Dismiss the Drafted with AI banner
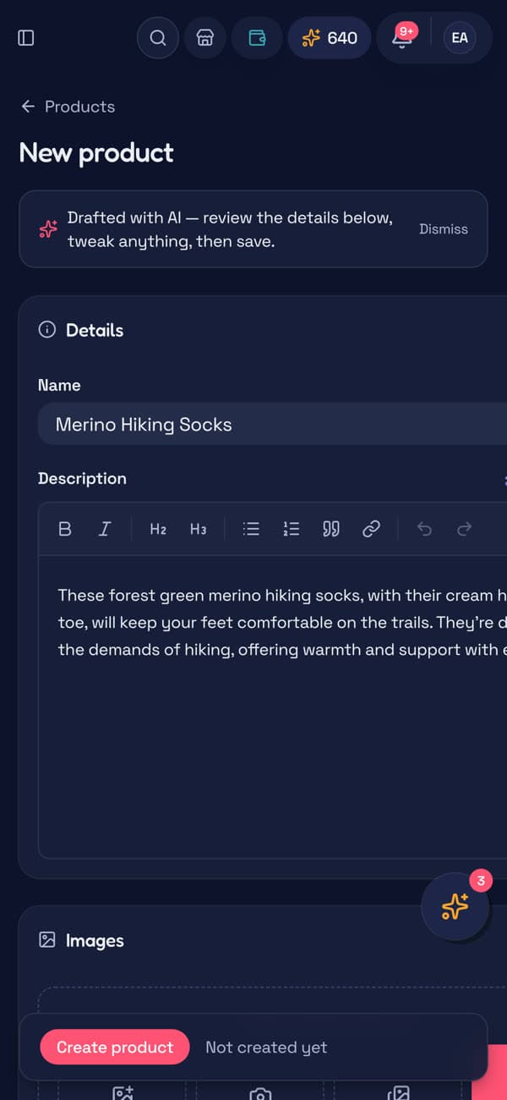This screenshot has height=1100, width=507. pos(444,229)
